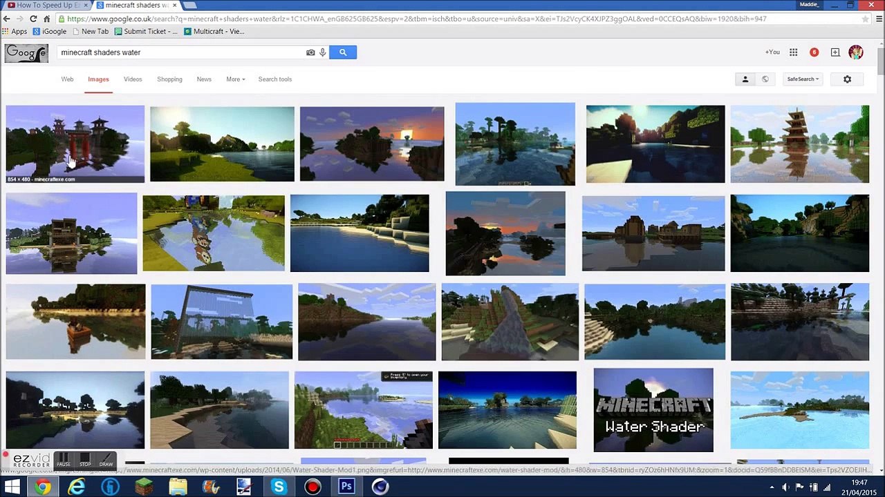Viewport: 885px width, 497px height.
Task: Open the Minecraft Water Shader title thumbnail
Action: tap(653, 410)
